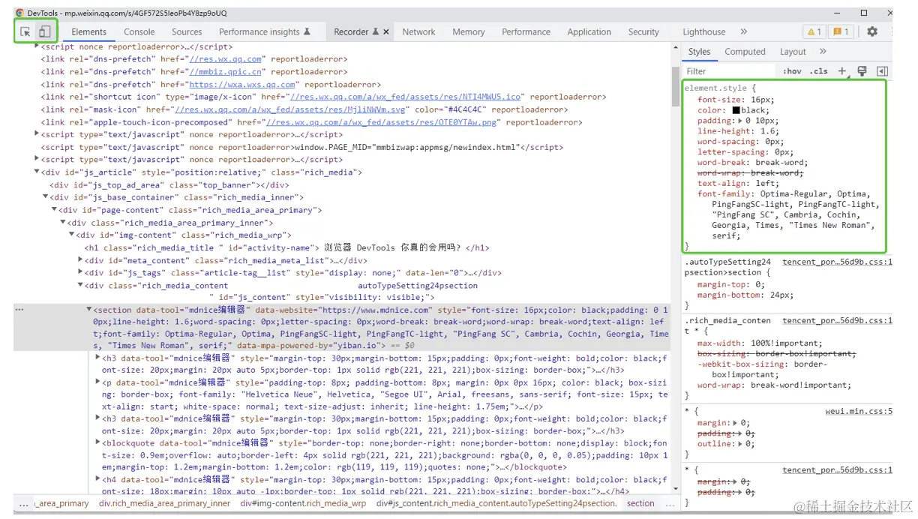Toggle the :hov element state button
This screenshot has width=918, height=519.
(x=792, y=71)
